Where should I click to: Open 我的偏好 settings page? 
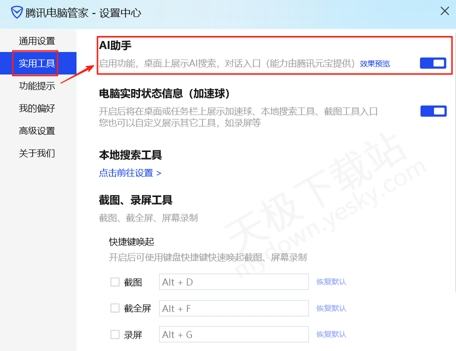[37, 108]
